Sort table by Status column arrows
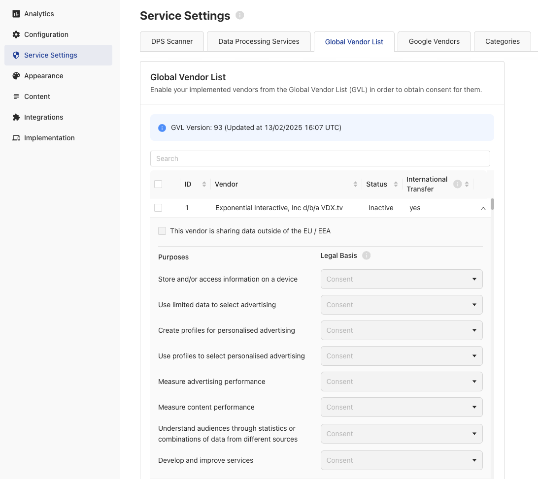The width and height of the screenshot is (538, 479). pyautogui.click(x=396, y=184)
